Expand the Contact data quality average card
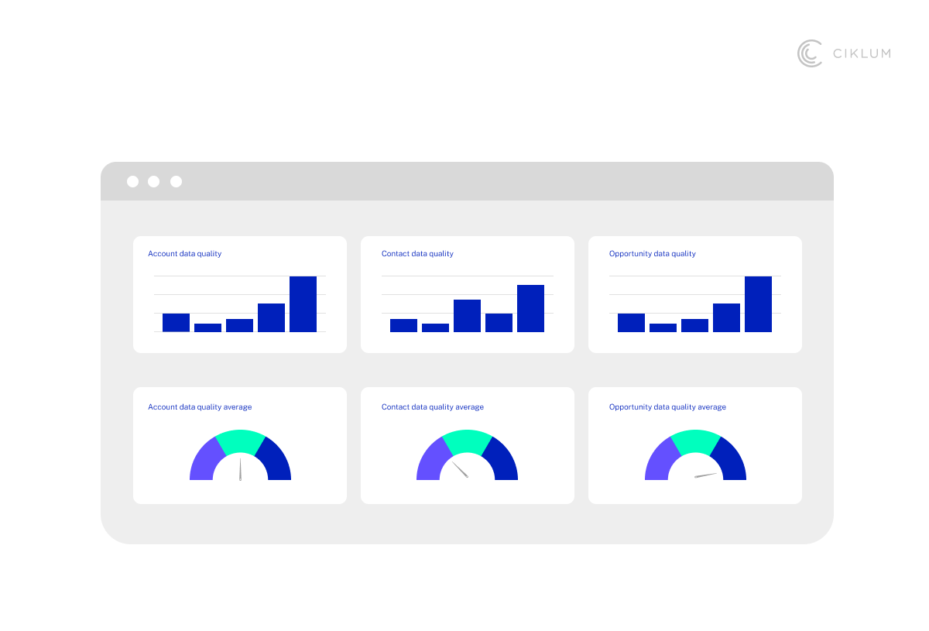Image resolution: width=929 pixels, height=631 pixels. click(467, 445)
